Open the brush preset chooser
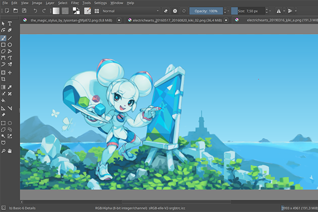318x212 pixels. coord(98,10)
